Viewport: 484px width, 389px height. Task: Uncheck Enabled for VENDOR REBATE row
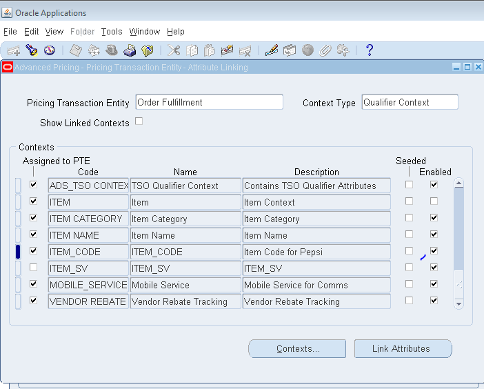(x=434, y=301)
